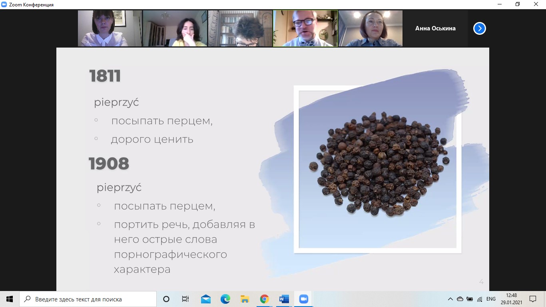
Task: Click 'pieprzyć' word under 1811
Action: (116, 102)
